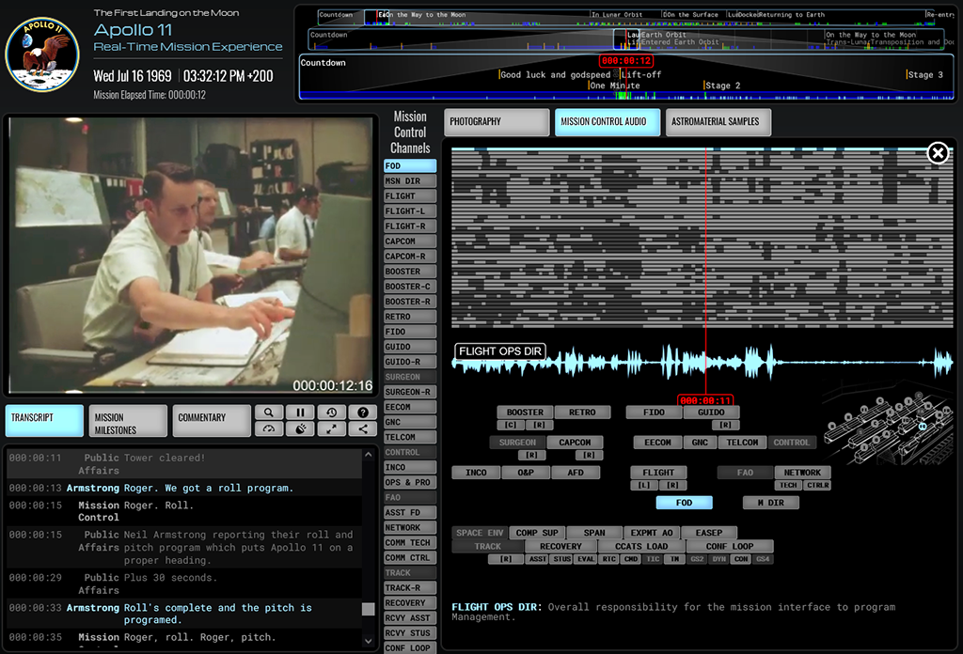Viewport: 963px width, 654px height.
Task: Jump to the Stage 2 timeline marker
Action: pos(722,86)
